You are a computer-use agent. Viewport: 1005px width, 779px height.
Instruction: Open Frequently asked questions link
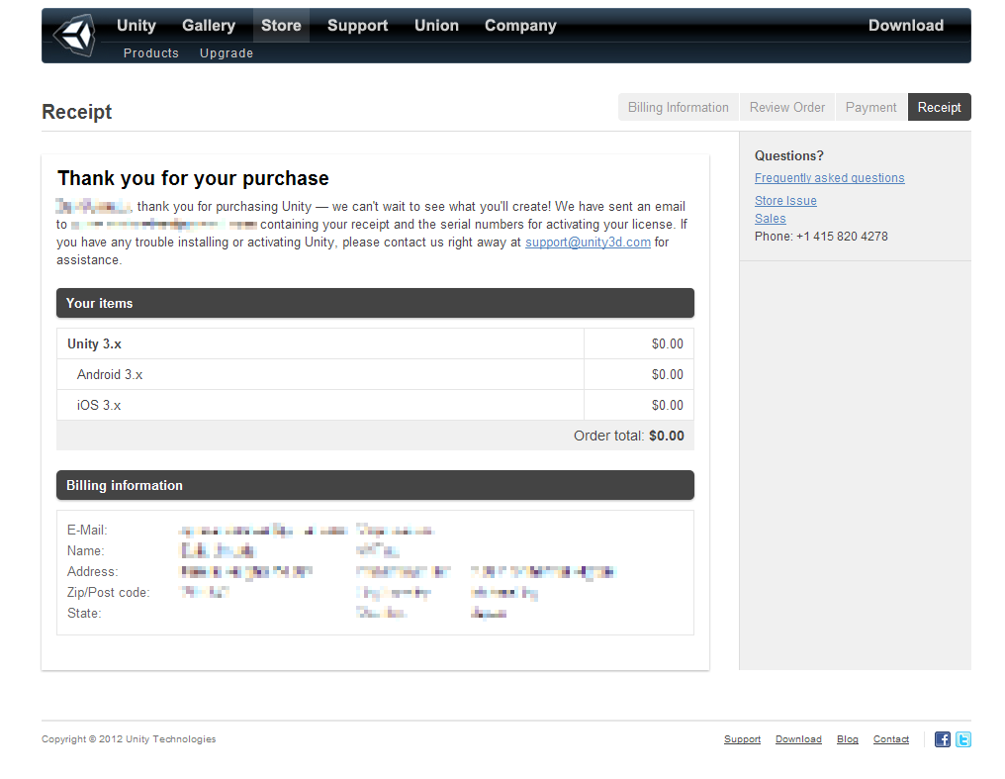tap(829, 178)
